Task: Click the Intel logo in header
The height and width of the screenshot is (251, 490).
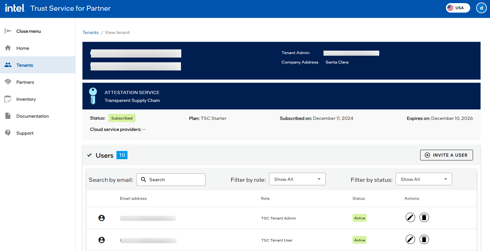Action: [15, 8]
